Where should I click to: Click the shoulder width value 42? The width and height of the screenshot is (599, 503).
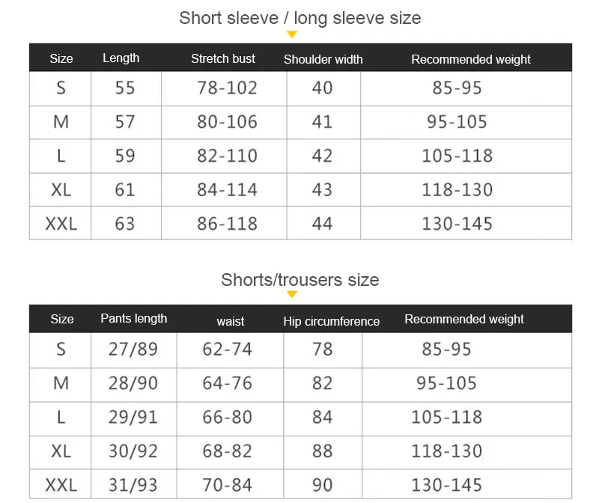[322, 156]
